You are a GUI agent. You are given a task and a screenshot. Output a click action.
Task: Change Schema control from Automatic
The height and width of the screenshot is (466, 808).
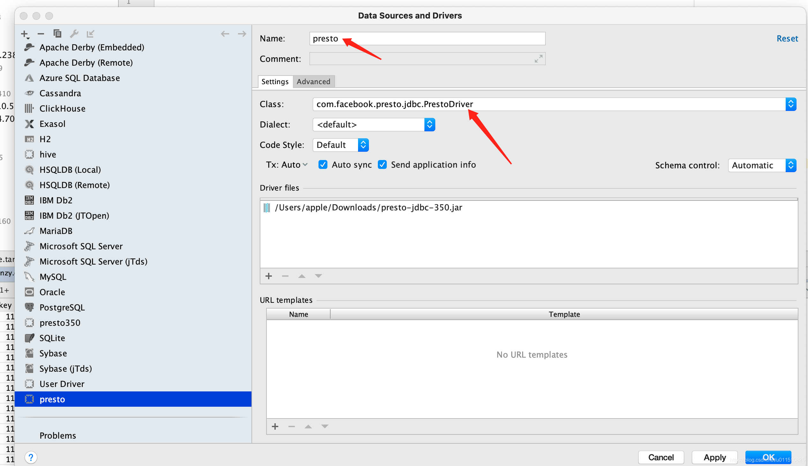(x=791, y=165)
